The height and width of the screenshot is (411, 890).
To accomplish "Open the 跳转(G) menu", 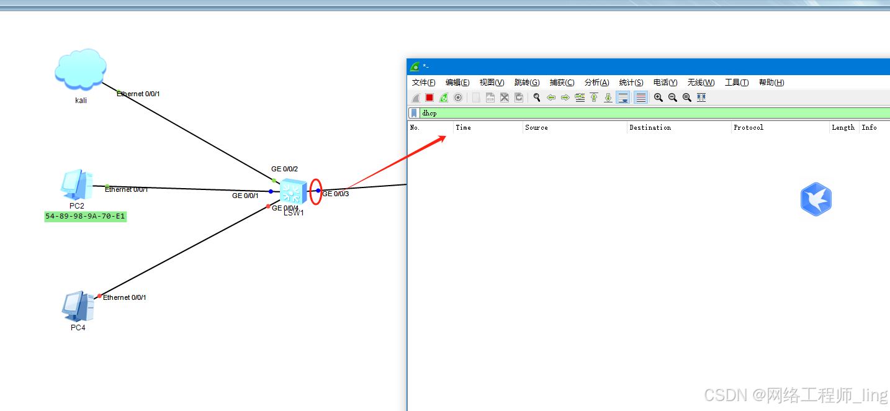I will coord(527,83).
